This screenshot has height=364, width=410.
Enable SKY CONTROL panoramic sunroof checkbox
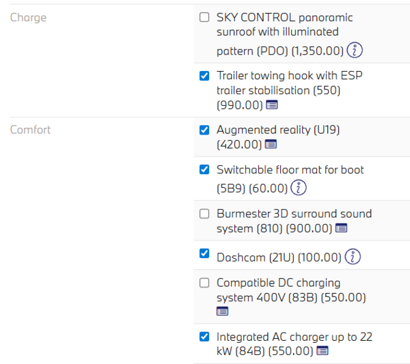204,18
